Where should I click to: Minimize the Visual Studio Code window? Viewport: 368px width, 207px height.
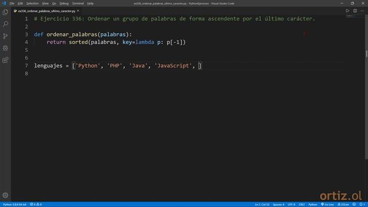pyautogui.click(x=342, y=3)
